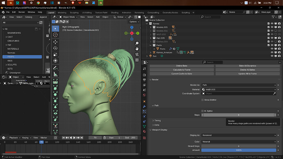Refresh the asset library with reload icon
Screen dimensions: 283x159
[41, 23]
